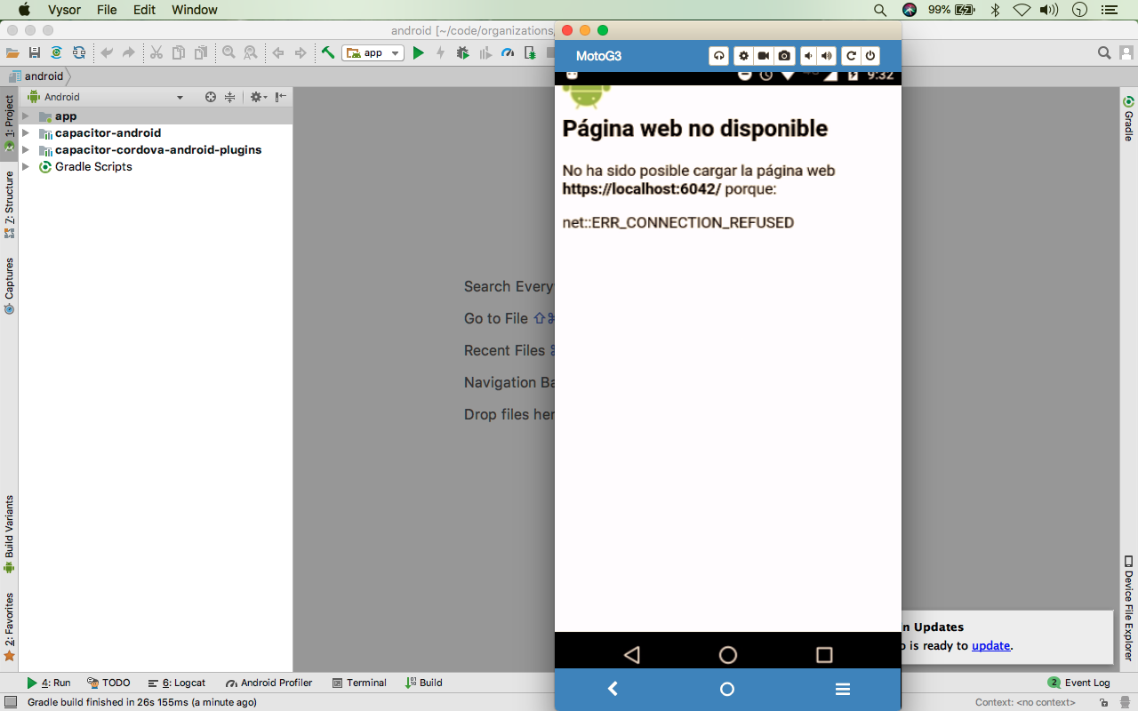The height and width of the screenshot is (711, 1138).
Task: Toggle the device power via Vysor's power icon
Action: tap(870, 55)
